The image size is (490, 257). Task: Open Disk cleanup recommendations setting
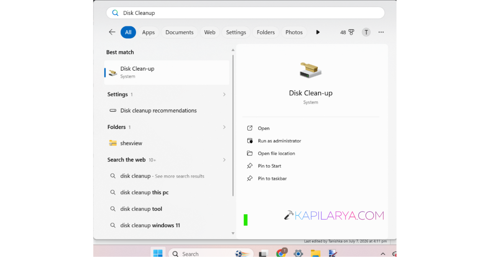coord(167,111)
